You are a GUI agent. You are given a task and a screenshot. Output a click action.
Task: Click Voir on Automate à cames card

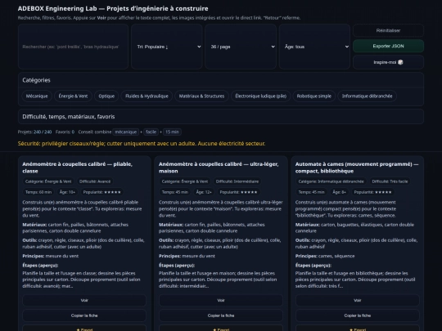click(357, 300)
